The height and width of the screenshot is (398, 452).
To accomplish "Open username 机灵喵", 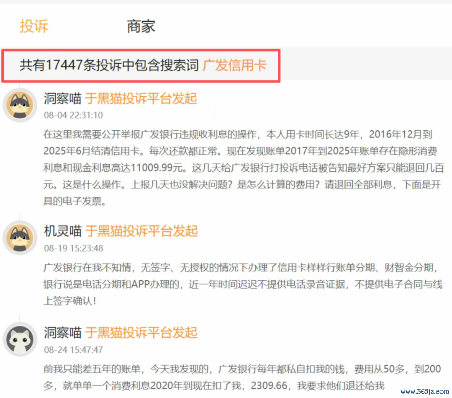I will pos(62,231).
